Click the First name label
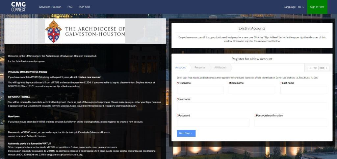The image size is (337, 159). (x=184, y=83)
